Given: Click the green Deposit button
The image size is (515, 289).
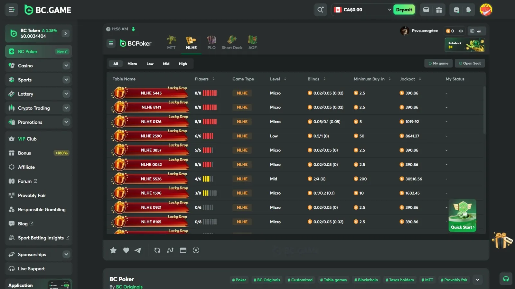Looking at the screenshot, I should point(404,10).
